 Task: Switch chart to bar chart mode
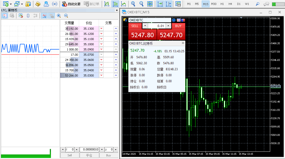[107, 4]
